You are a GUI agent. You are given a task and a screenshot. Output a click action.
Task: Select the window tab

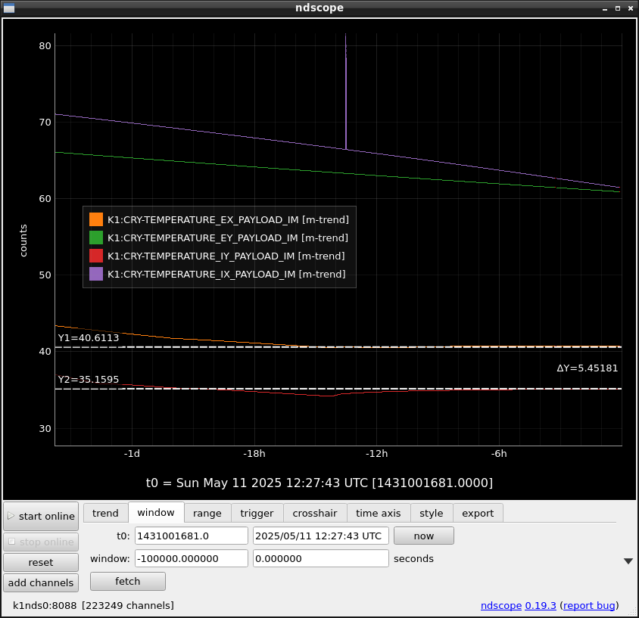(x=156, y=512)
